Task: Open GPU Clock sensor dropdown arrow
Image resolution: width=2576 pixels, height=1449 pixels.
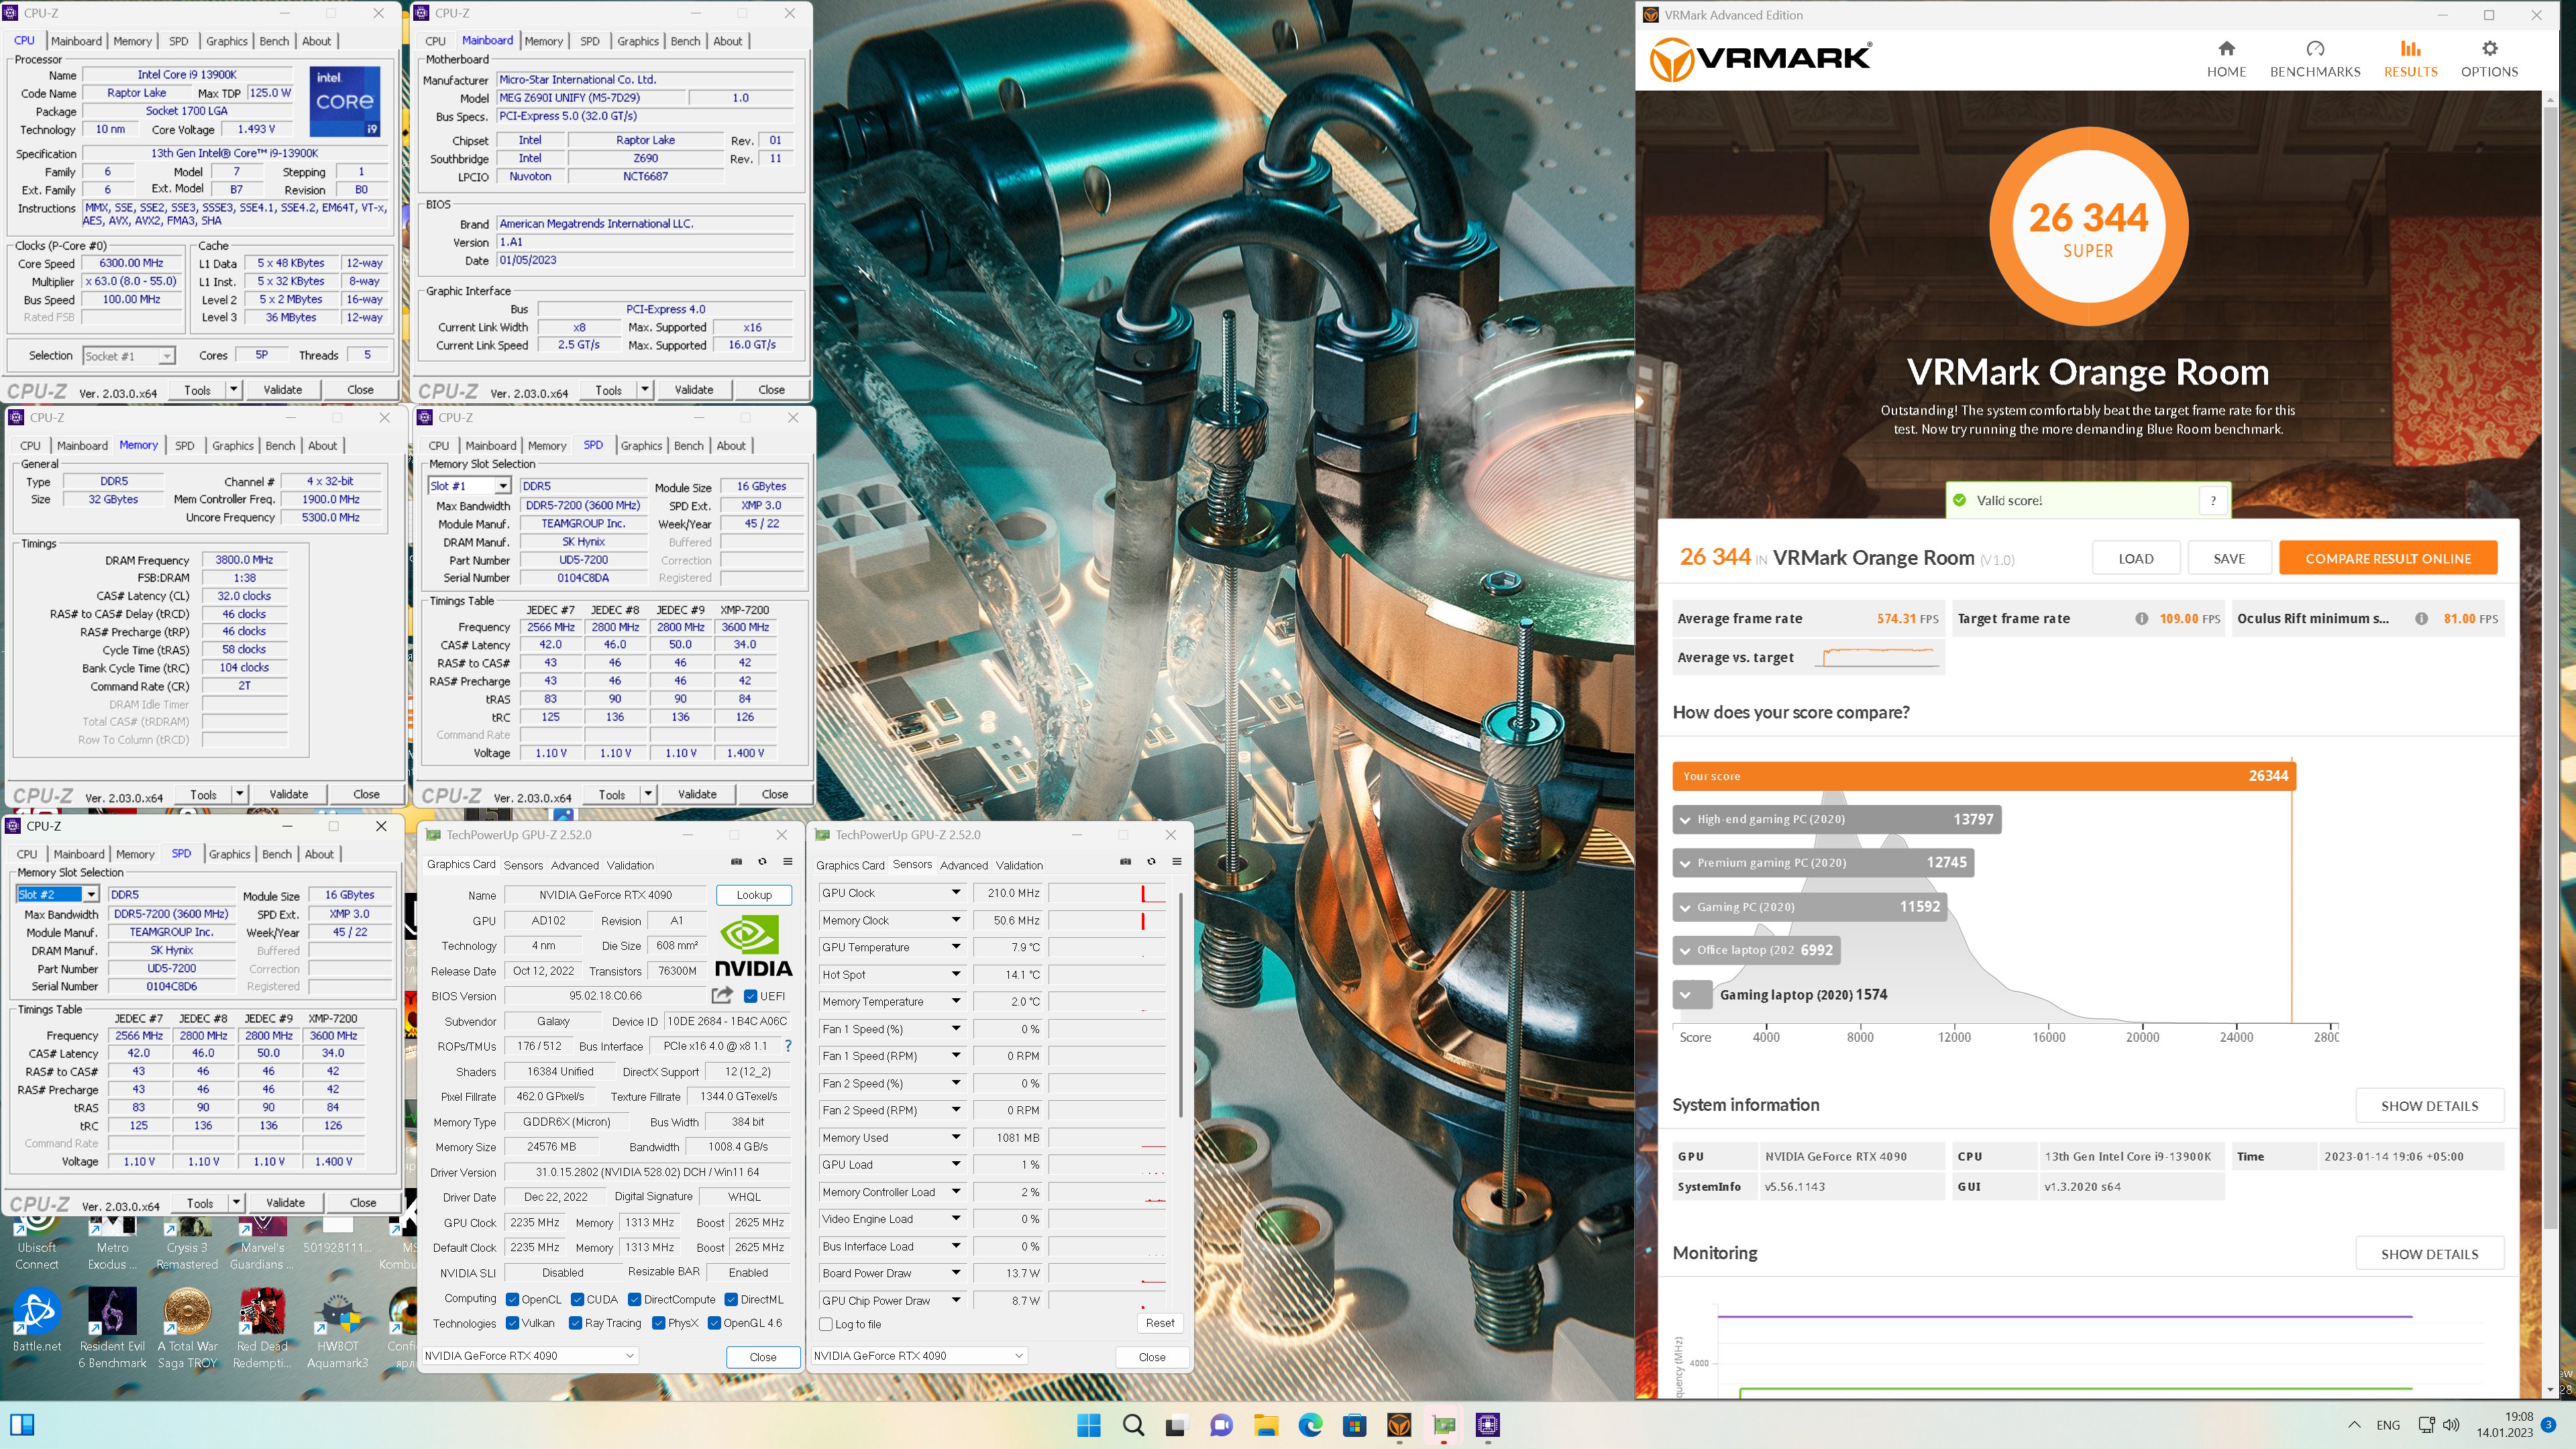Action: tap(955, 893)
